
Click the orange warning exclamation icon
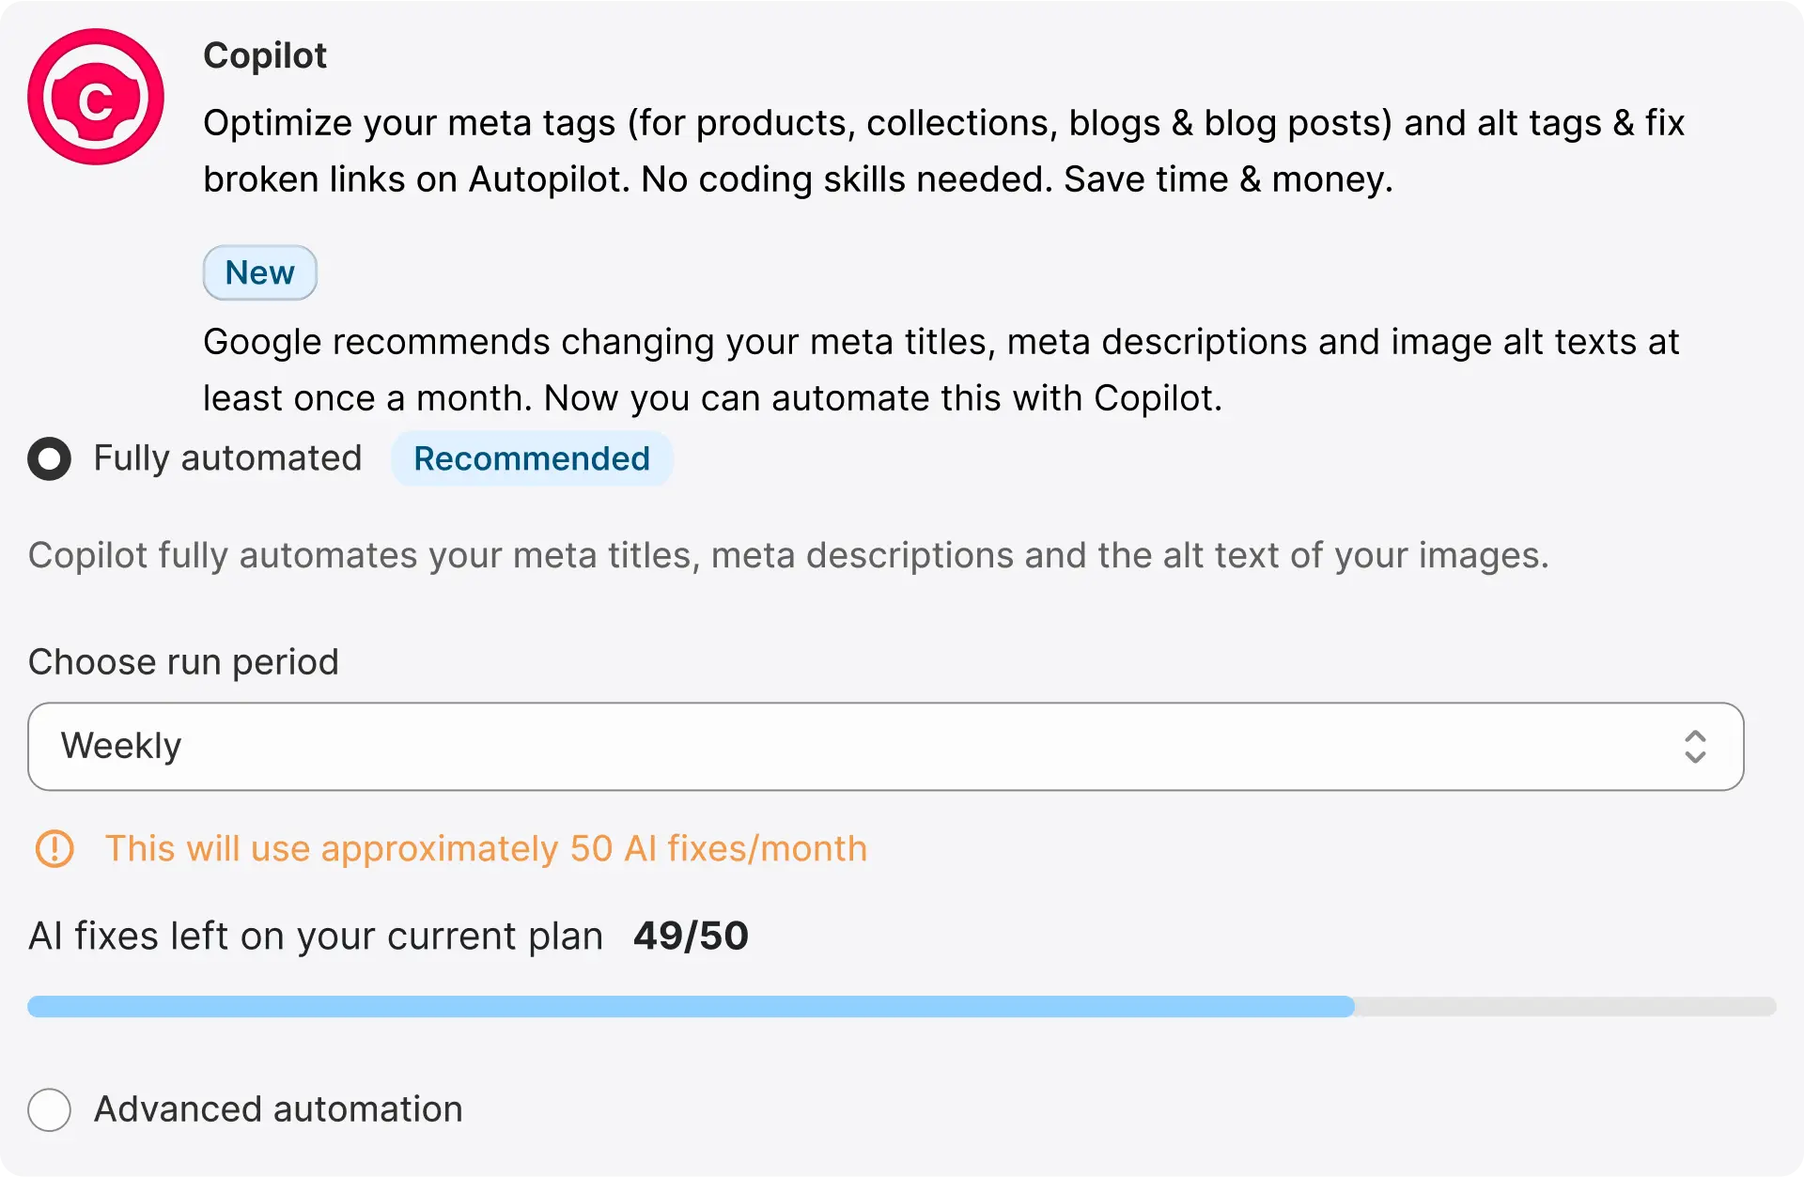[x=54, y=848]
